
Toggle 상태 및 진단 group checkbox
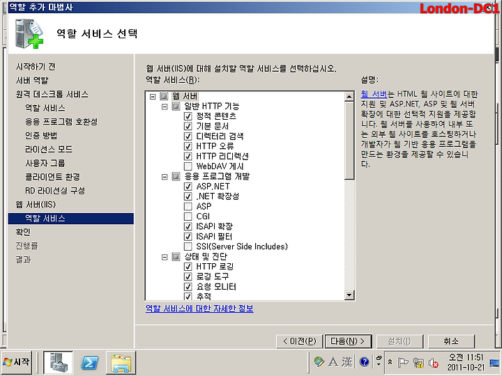176,256
